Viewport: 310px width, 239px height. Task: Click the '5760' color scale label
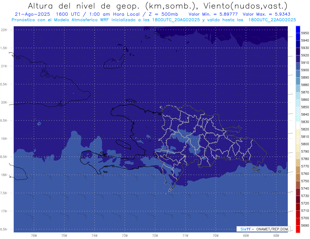click(x=305, y=174)
